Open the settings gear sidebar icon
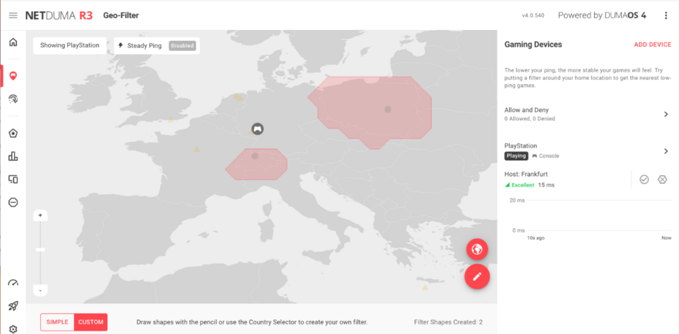 coord(13,329)
